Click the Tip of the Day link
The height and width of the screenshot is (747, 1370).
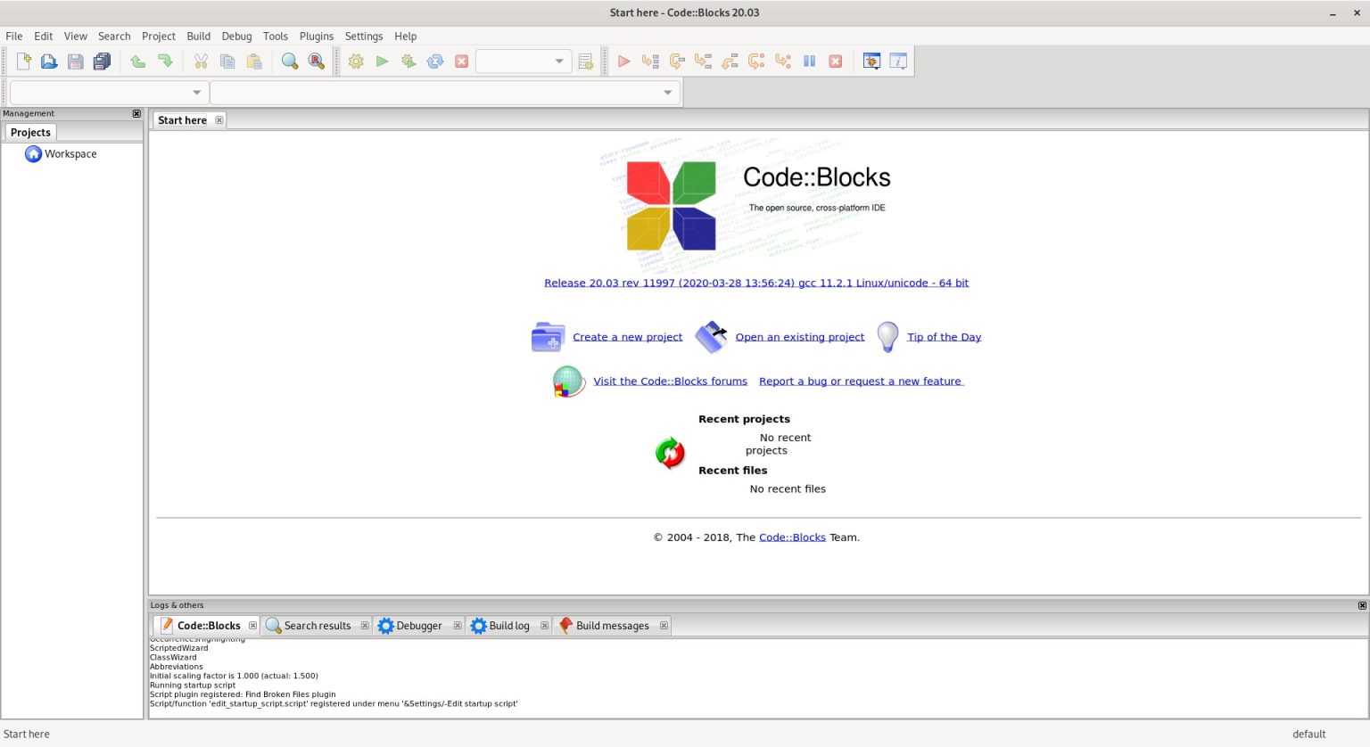coord(944,337)
